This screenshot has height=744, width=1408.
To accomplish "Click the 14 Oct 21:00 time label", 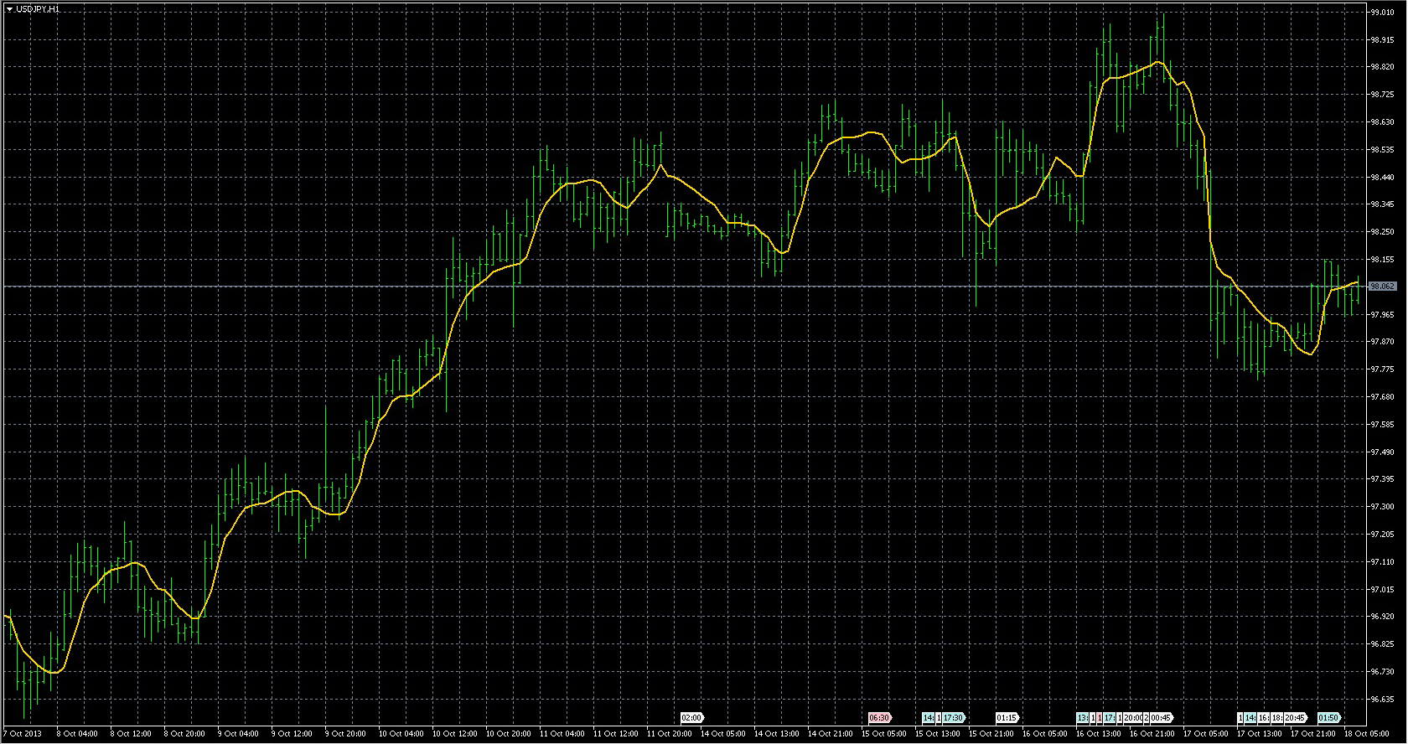I will 831,734.
